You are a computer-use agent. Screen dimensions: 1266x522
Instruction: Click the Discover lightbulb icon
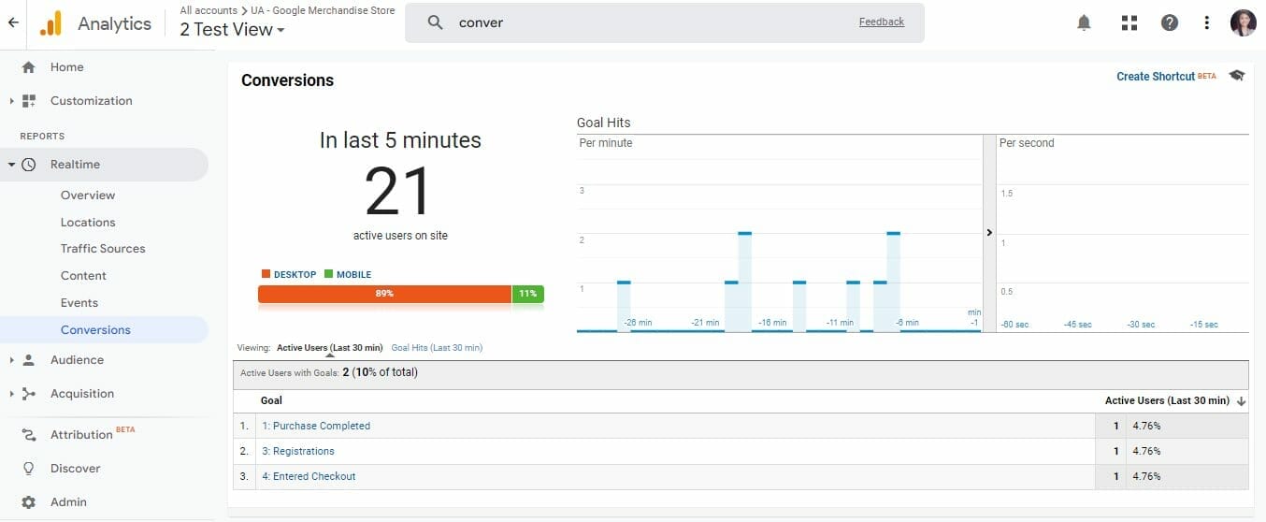click(28, 469)
